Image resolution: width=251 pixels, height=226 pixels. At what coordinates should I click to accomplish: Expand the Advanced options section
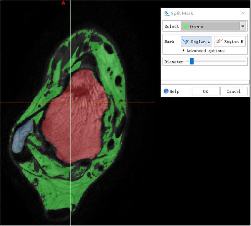184,51
